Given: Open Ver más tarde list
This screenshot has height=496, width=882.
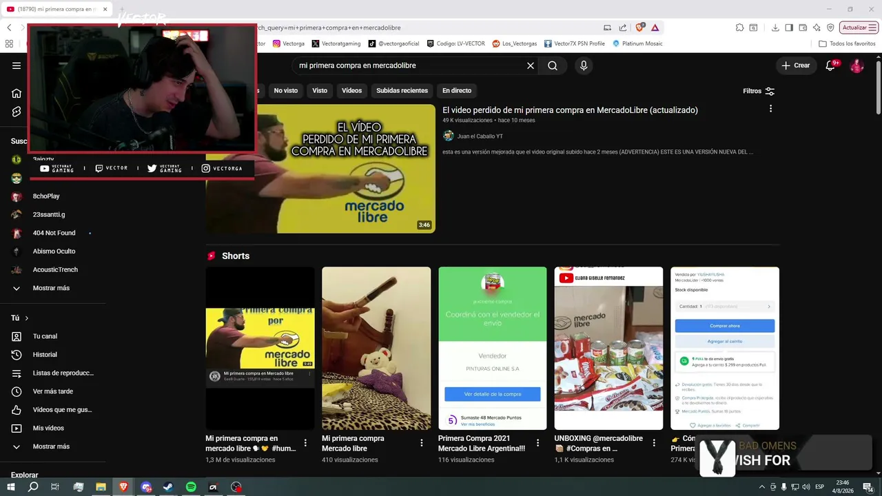Looking at the screenshot, I should [x=52, y=391].
